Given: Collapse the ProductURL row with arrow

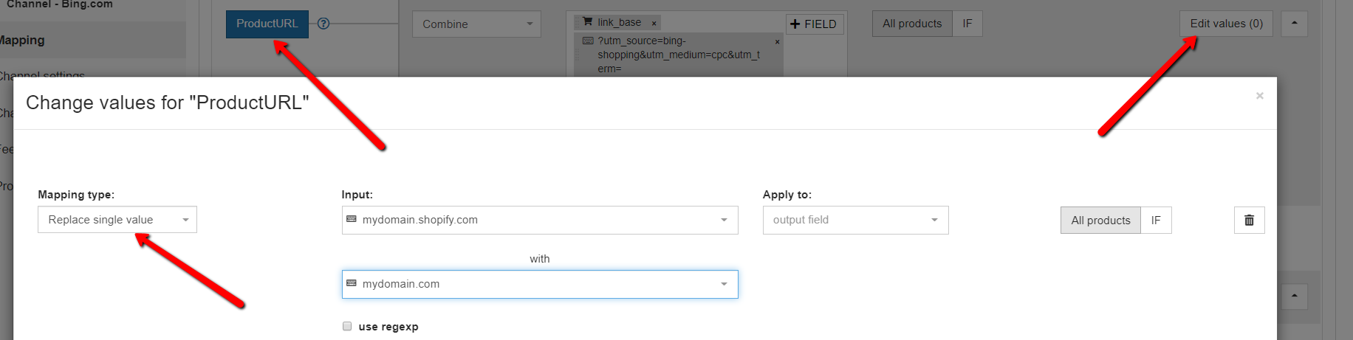Looking at the screenshot, I should pos(1294,24).
